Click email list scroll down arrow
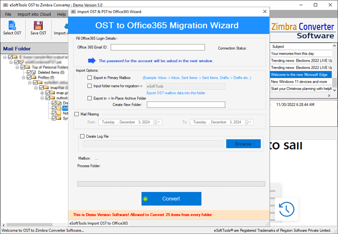This screenshot has width=338, height=234. coord(334,90)
